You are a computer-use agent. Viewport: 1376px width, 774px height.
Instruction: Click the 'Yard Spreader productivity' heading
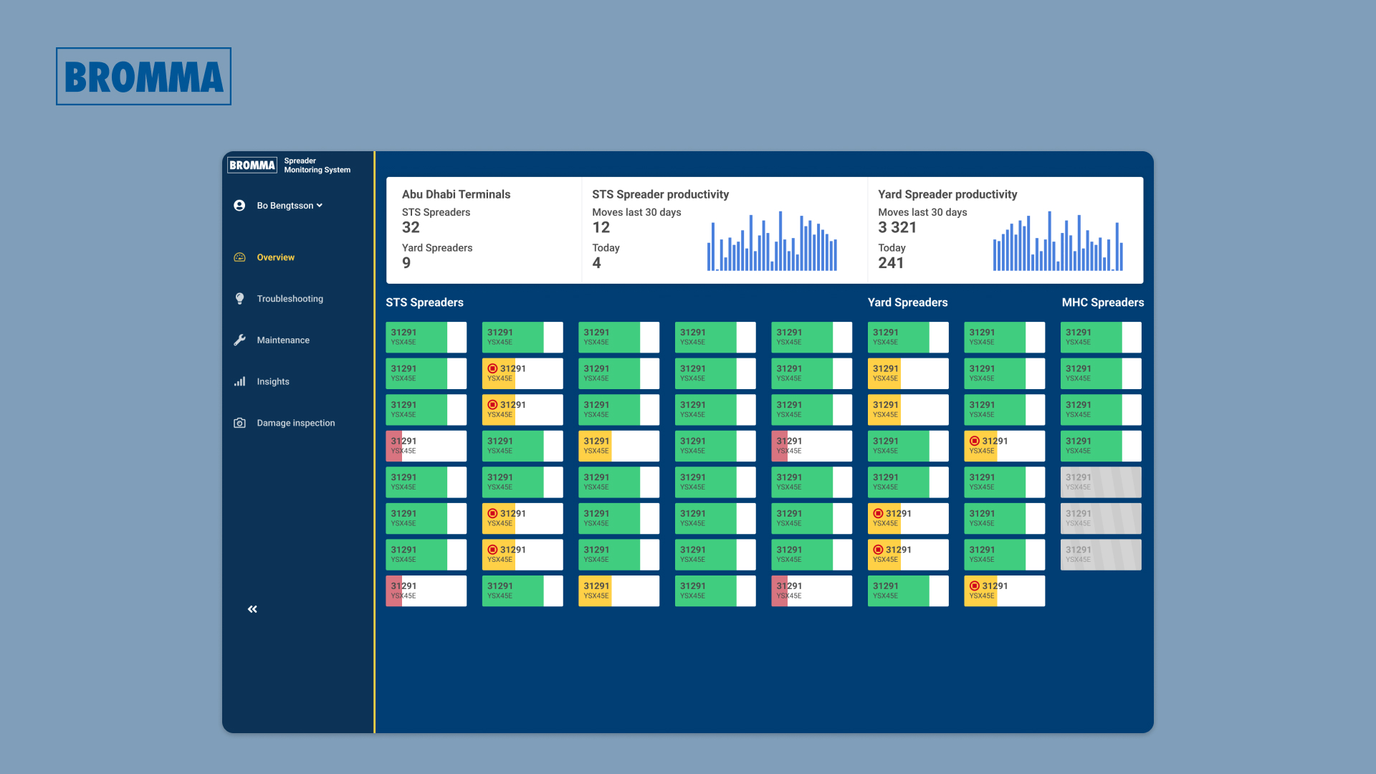(947, 194)
